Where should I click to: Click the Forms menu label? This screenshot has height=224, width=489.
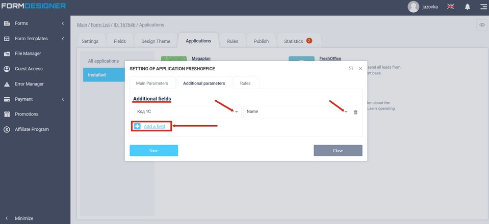[21, 23]
